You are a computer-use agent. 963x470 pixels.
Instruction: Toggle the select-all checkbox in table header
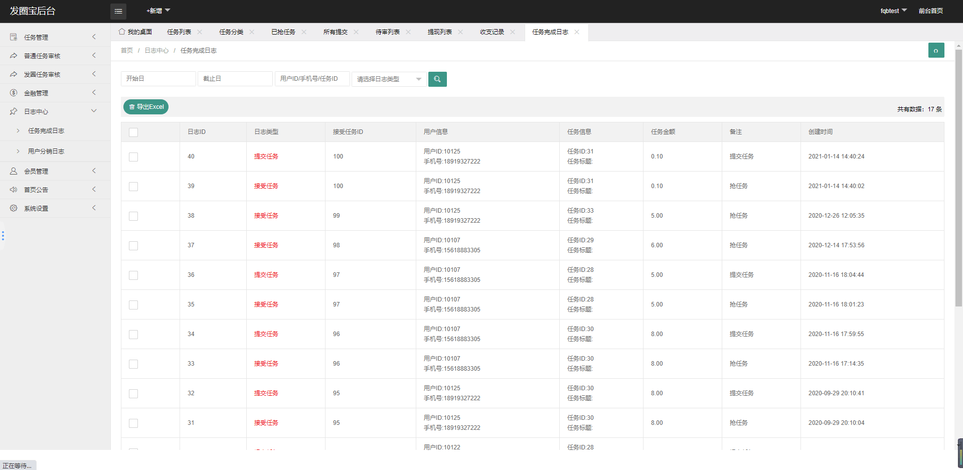pyautogui.click(x=133, y=132)
